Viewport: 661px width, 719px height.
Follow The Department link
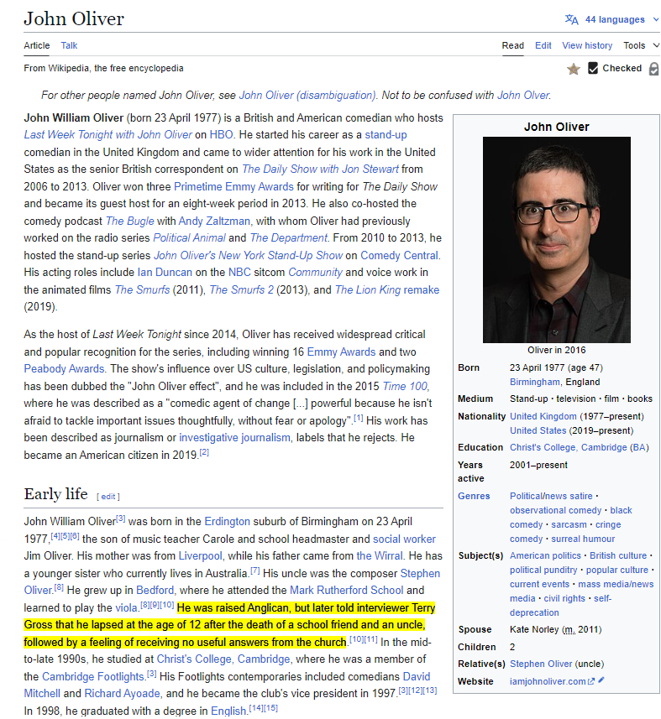(289, 237)
